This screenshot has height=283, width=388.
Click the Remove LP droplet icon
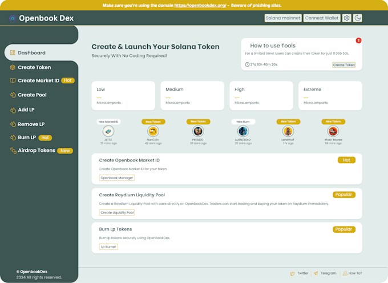(13, 124)
